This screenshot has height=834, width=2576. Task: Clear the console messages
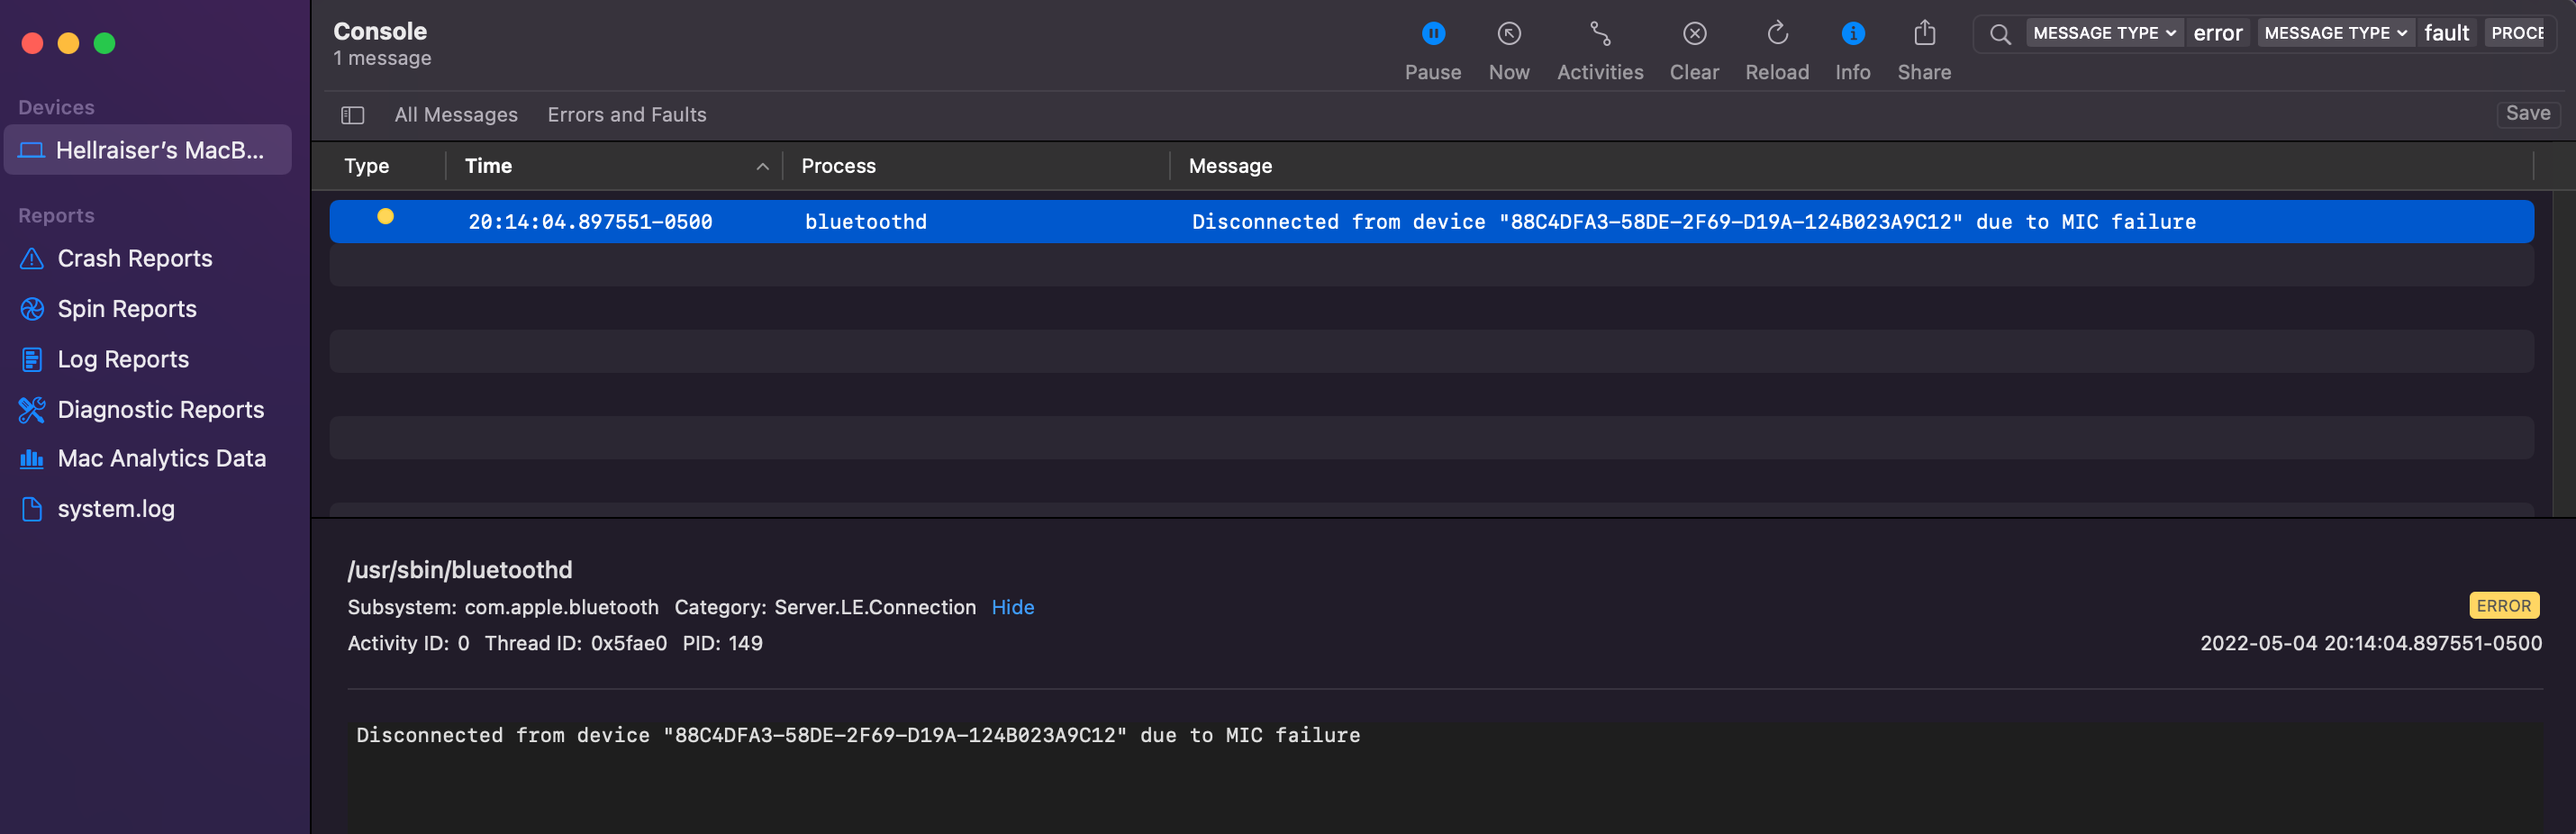click(1693, 34)
